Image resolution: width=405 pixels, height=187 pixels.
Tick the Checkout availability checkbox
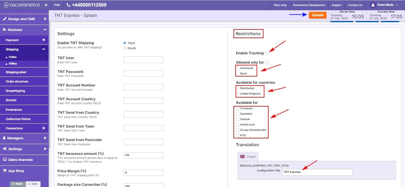point(238,108)
